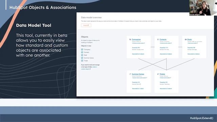Click the 'Data model overview' heading
Screen dimensions: 217x122
(x=91, y=17)
